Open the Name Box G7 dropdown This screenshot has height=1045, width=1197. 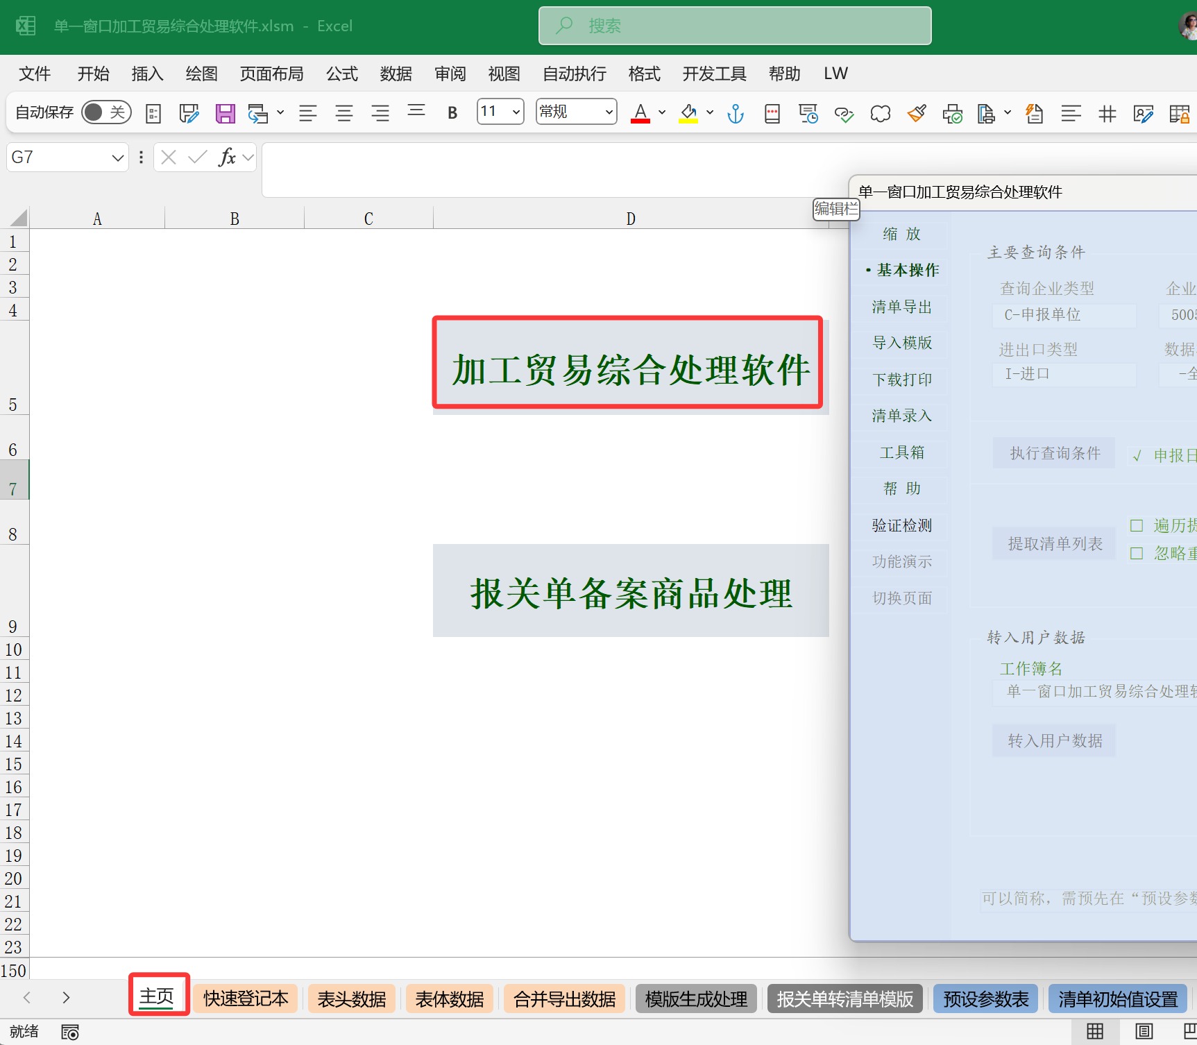pyautogui.click(x=118, y=158)
